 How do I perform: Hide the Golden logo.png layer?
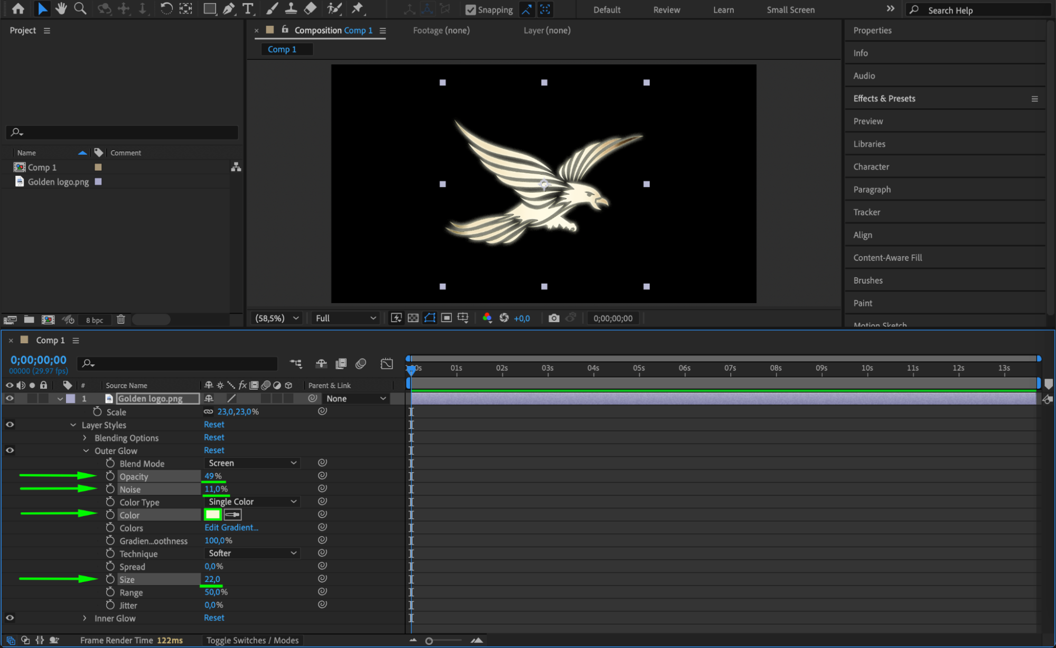[x=10, y=399]
